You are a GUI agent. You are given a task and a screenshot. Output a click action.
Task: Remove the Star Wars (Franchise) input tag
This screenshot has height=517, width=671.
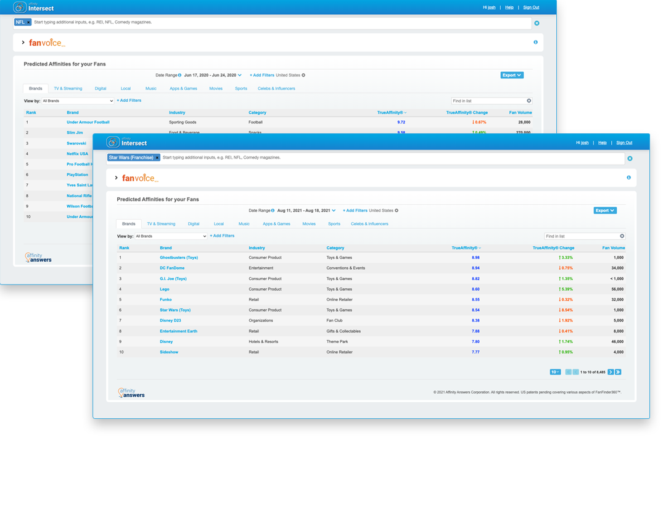point(157,158)
